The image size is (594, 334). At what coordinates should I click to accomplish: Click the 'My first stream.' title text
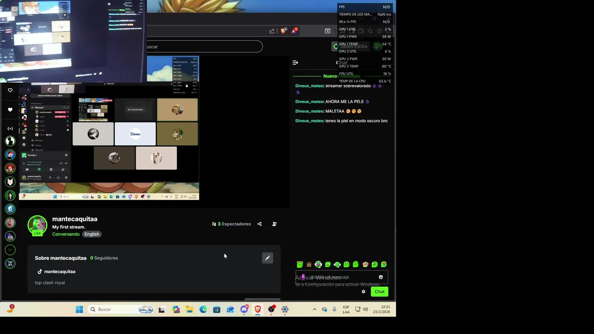click(69, 227)
